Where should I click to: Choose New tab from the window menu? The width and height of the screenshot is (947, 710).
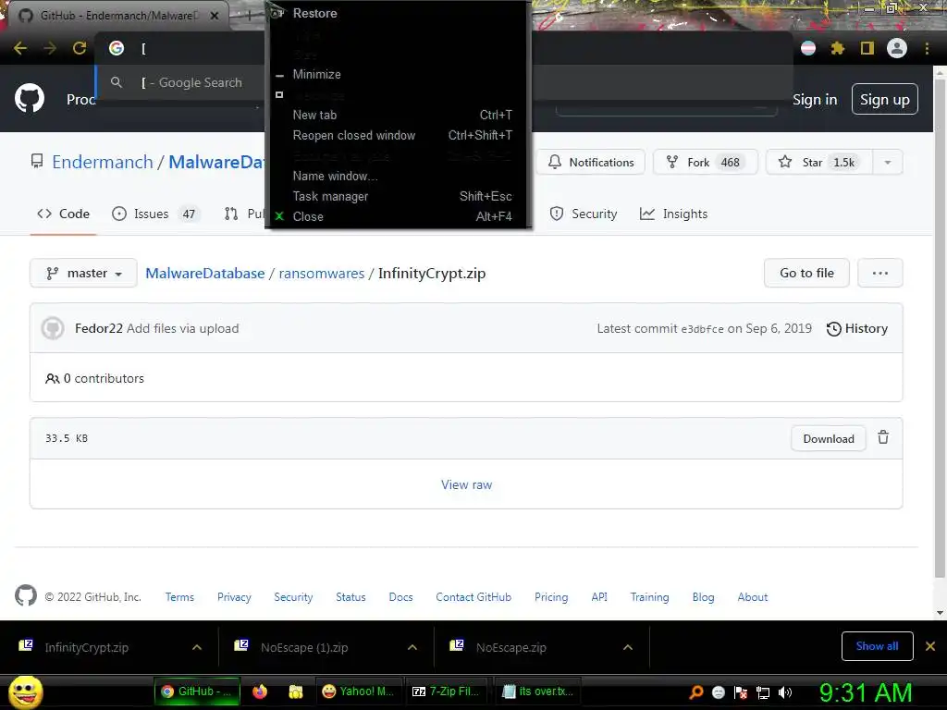(x=399, y=115)
